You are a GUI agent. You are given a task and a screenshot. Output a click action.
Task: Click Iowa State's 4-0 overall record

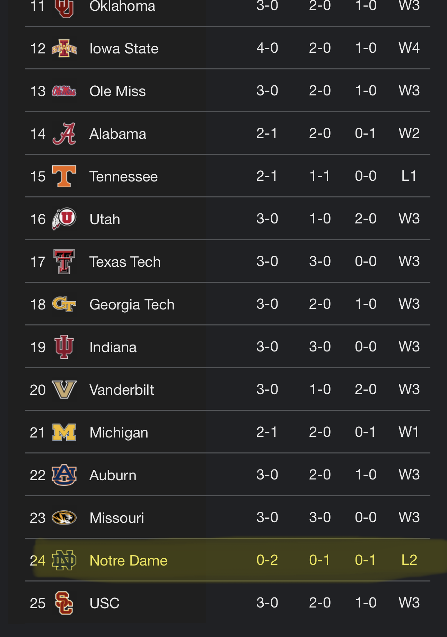pos(267,48)
